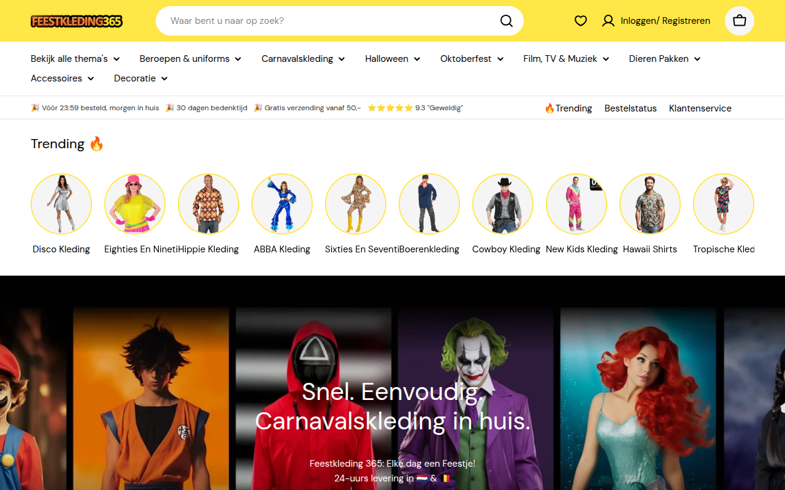Click the 'Trending' section heading
Viewport: 785px width, 490px height.
[67, 144]
